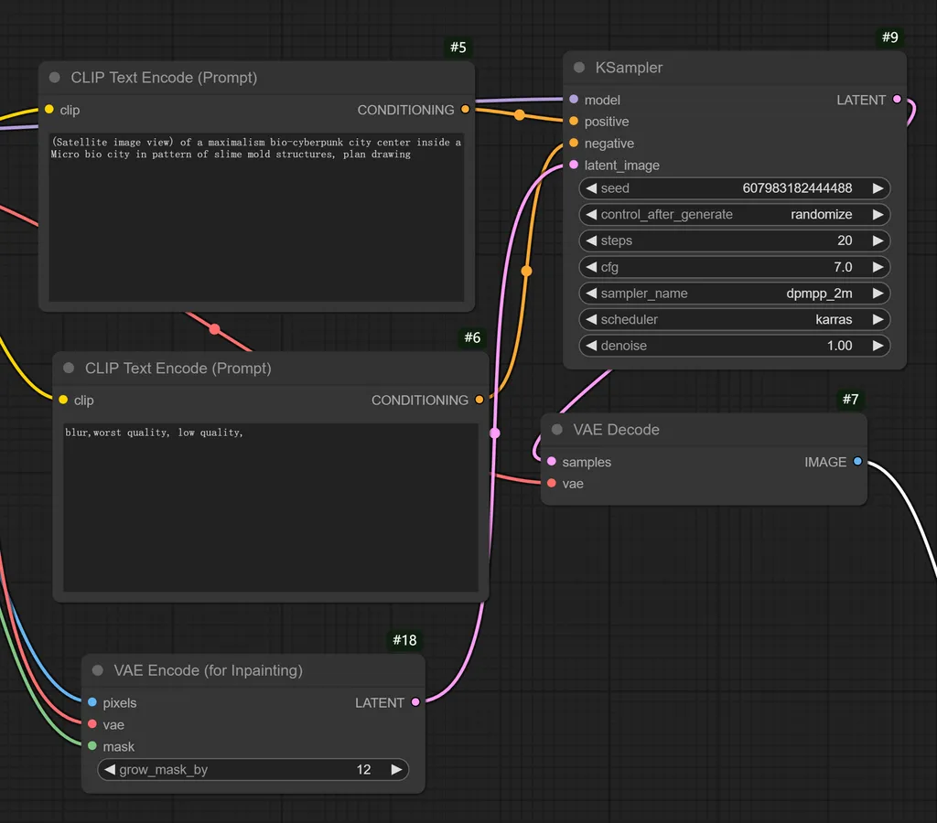Click the CONDITIONING output socket on node #6
This screenshot has height=823, width=937.
[x=479, y=400]
